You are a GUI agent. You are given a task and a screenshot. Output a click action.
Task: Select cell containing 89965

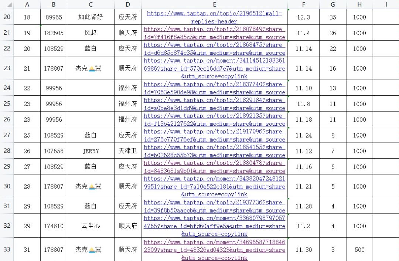54,17
